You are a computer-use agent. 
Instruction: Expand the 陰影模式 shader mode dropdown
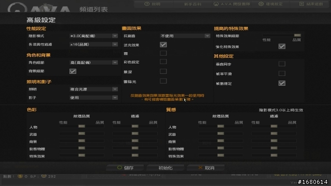(x=94, y=36)
